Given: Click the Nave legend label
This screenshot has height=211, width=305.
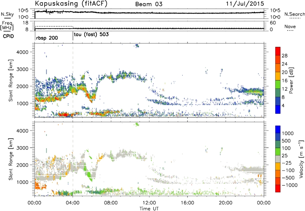Looking at the screenshot, I should click(x=290, y=26).
